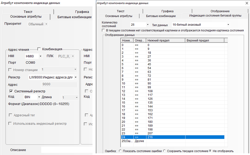Open Битовые комбинации tab in right dialog

[x=161, y=16]
